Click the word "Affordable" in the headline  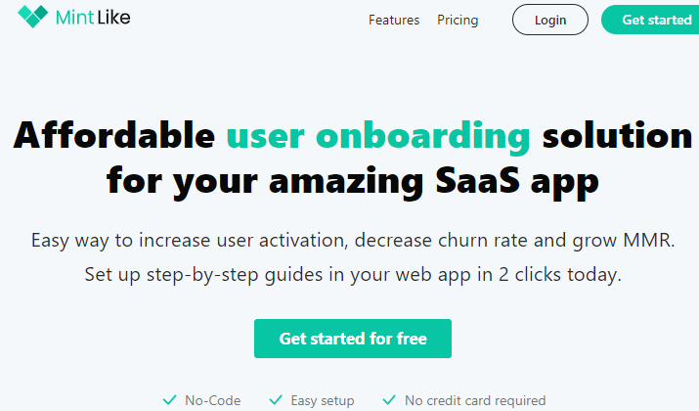coord(113,135)
